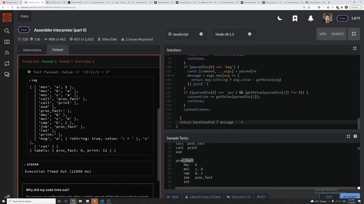364x204 pixels.
Task: Click the Windows taskbar search box
Action: pos(31,201)
